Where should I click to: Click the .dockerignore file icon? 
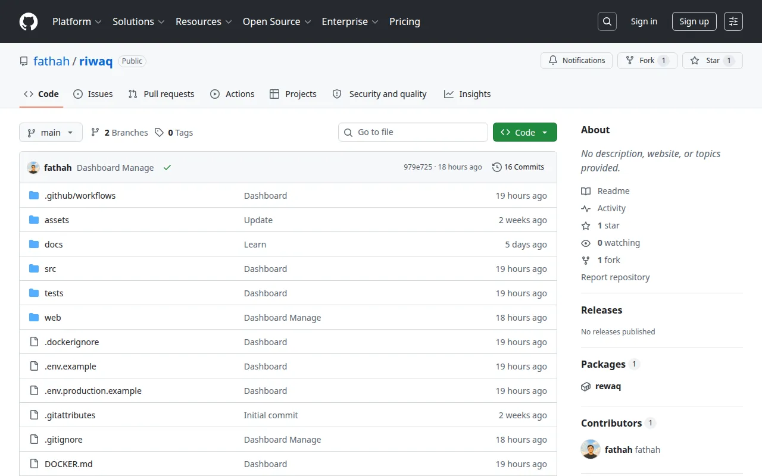click(34, 342)
